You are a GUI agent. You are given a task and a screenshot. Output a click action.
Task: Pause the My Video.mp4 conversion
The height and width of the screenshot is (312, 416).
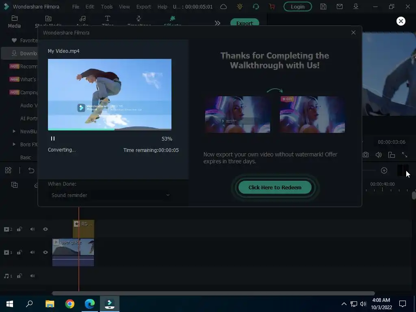53,139
